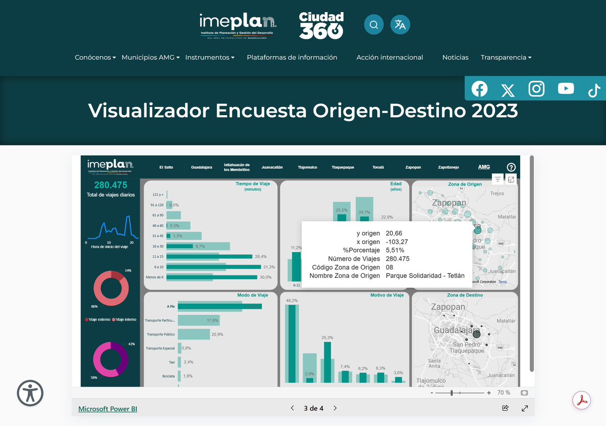Open the Microsoft Power BI link
Viewport: 606px width, 426px height.
[108, 409]
